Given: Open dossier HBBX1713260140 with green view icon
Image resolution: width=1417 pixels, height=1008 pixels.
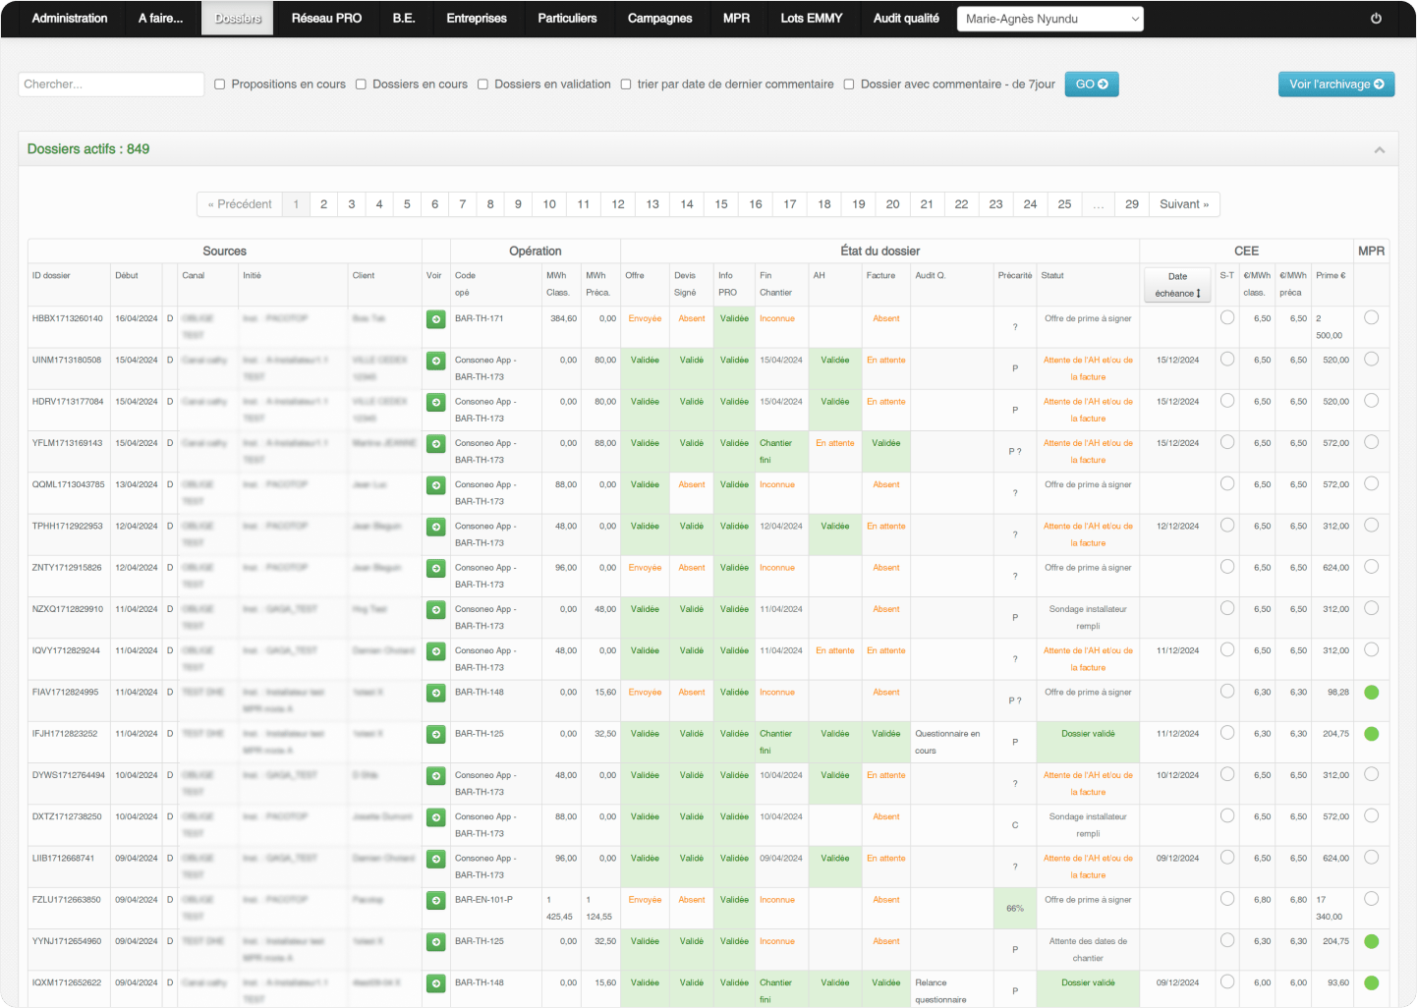Looking at the screenshot, I should (x=435, y=319).
